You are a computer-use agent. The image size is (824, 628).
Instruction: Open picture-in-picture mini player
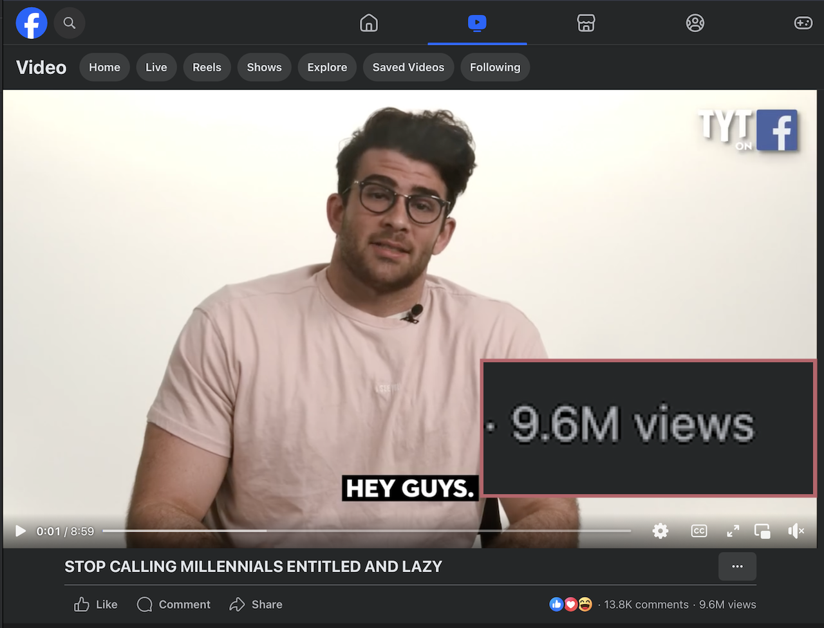(763, 531)
